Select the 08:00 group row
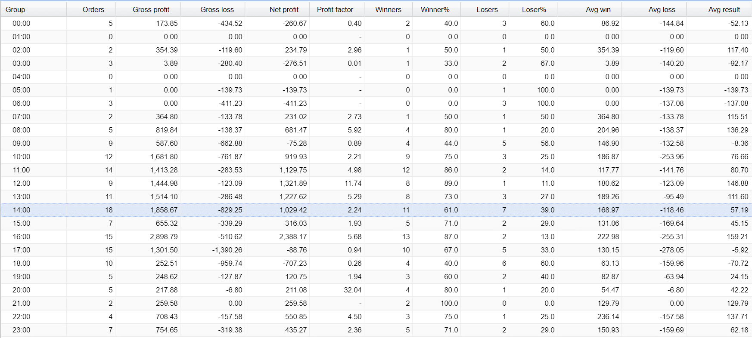Screen dimensions: 752x338 pyautogui.click(x=376, y=130)
